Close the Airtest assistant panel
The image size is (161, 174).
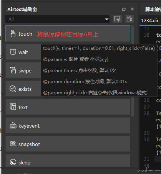pos(133,9)
